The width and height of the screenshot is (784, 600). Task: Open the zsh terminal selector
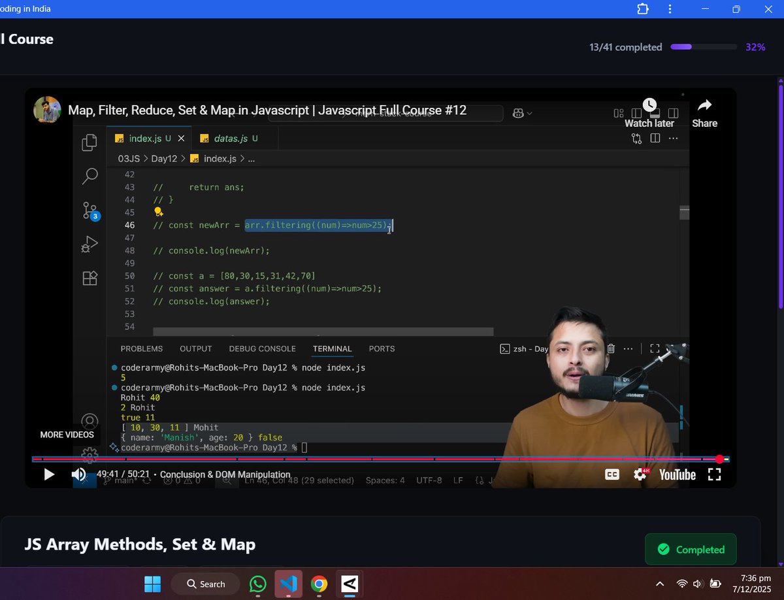point(524,348)
